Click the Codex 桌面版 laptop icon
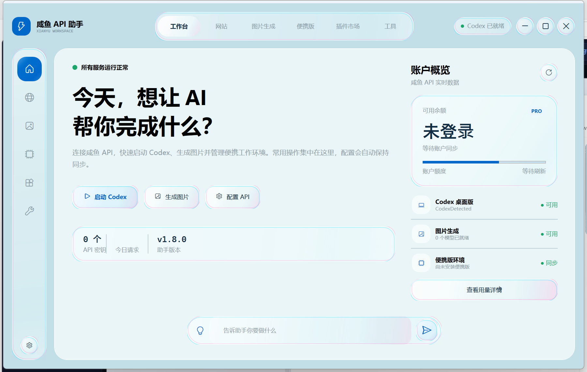This screenshot has width=587, height=372. coord(421,205)
